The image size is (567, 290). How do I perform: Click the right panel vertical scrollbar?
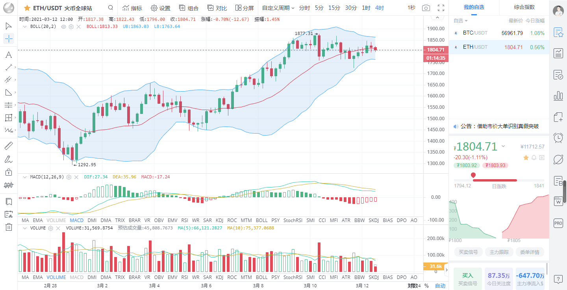547,268
